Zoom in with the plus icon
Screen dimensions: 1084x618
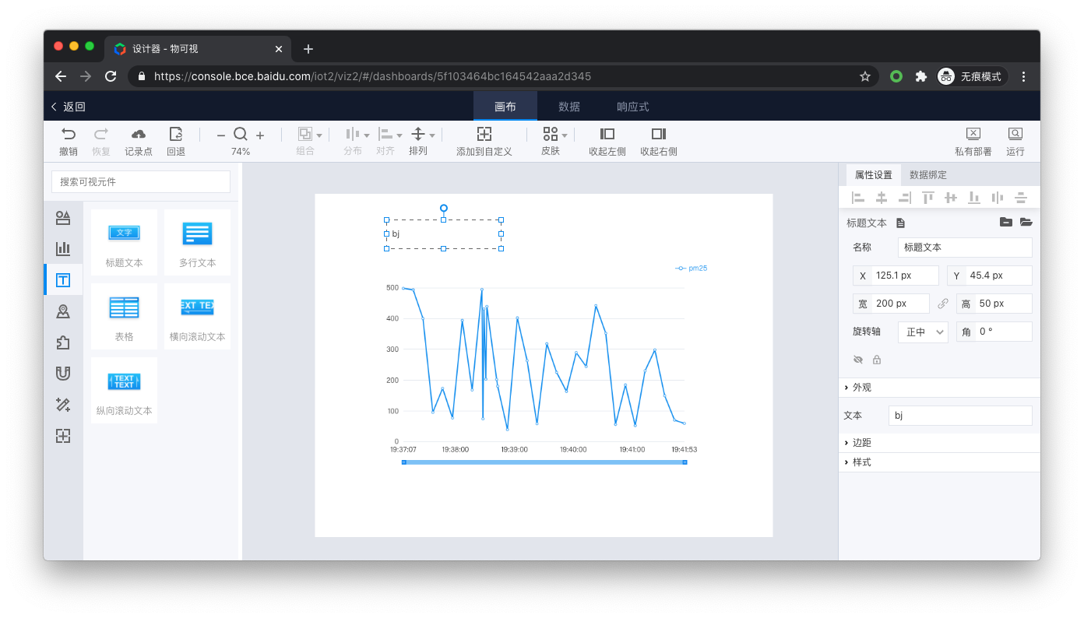[260, 135]
